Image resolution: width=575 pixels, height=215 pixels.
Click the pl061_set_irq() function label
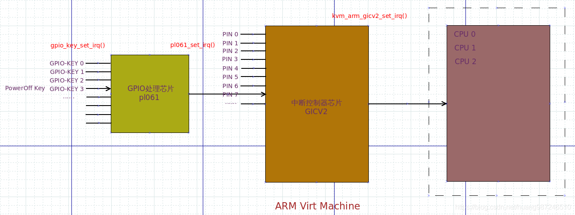tap(193, 44)
